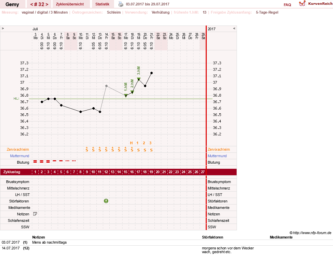Click cycle day 27 in the Zyklustag bar
This screenshot has width=333, height=262.
pyautogui.click(x=203, y=172)
